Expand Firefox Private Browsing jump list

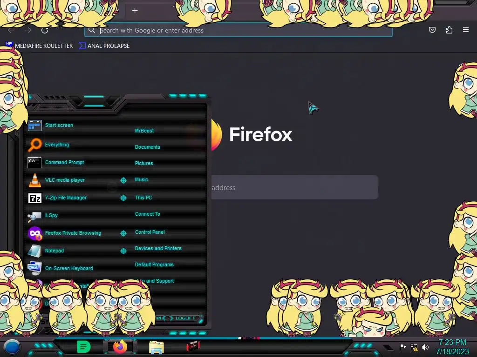point(123,233)
